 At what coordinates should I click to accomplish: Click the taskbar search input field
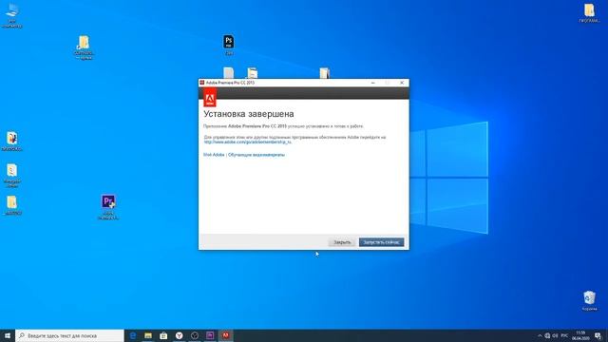coord(69,335)
